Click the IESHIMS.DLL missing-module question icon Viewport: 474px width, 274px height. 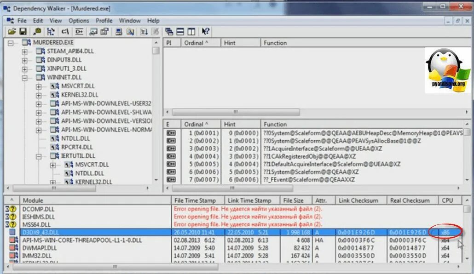(11, 217)
